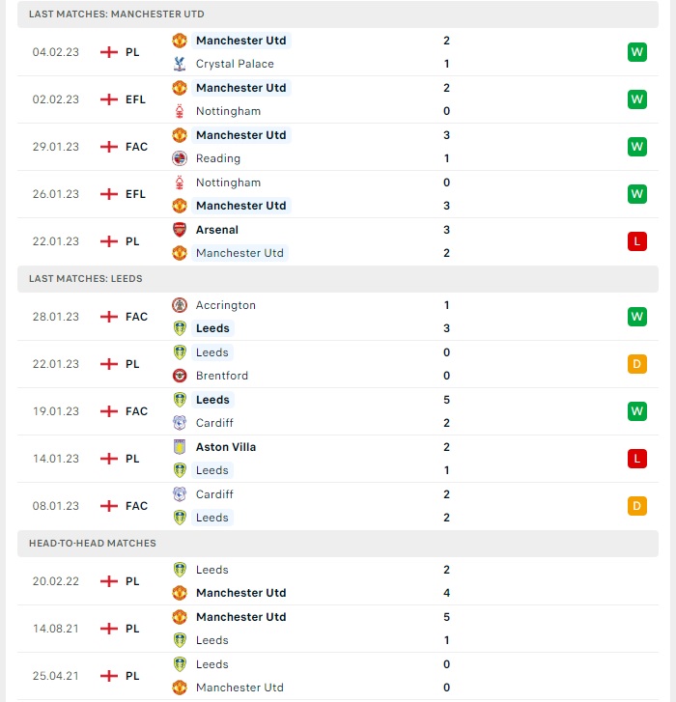Viewport: 676px width, 702px height.
Task: Click the orange D badge for Brentford match
Action: (637, 364)
